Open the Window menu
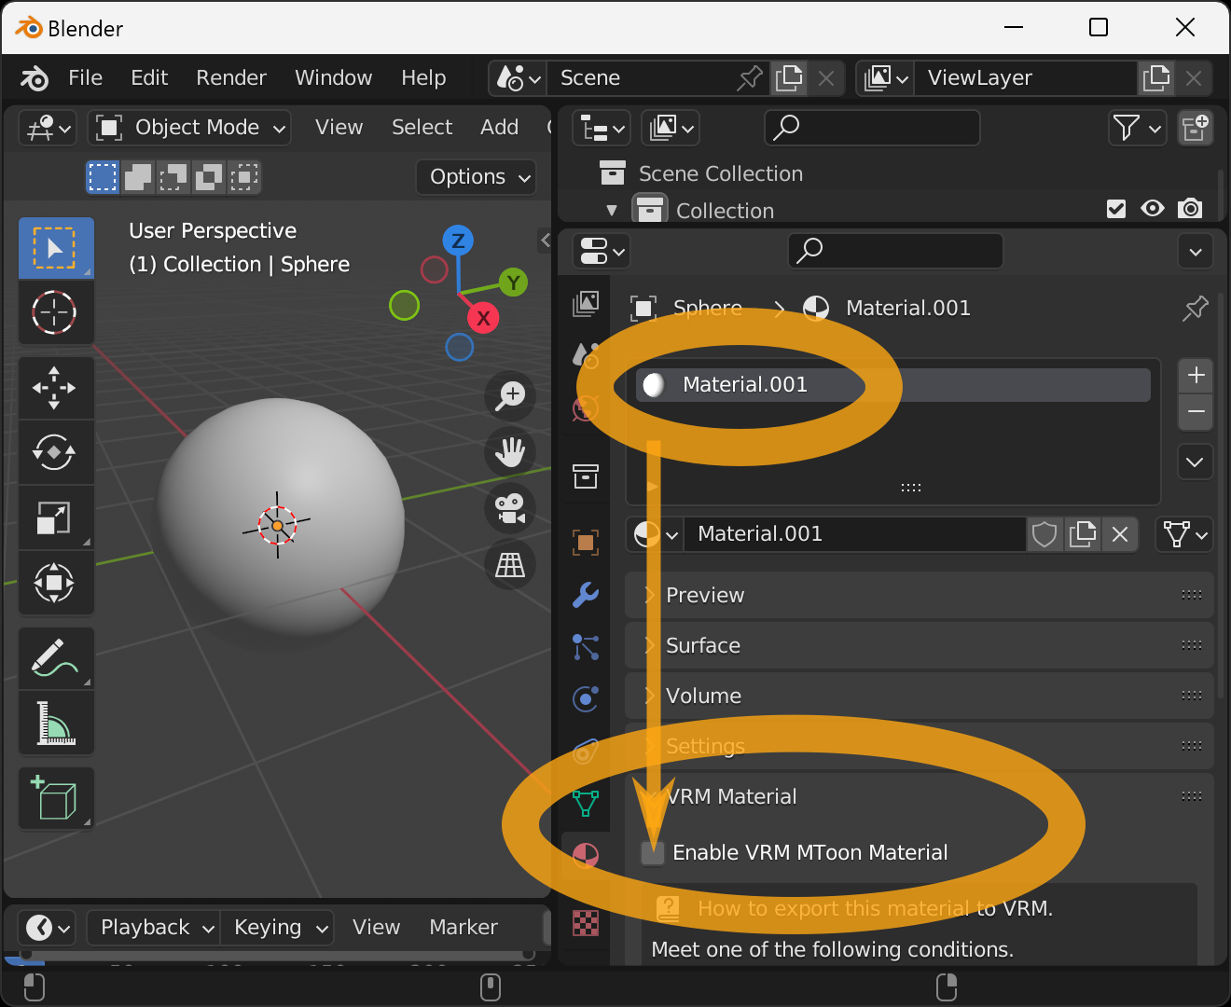Image resolution: width=1231 pixels, height=1007 pixels. coord(334,78)
